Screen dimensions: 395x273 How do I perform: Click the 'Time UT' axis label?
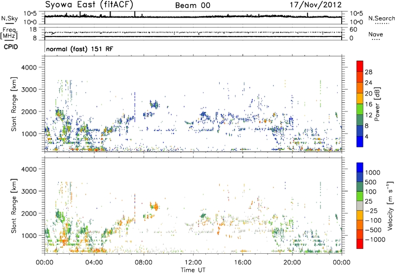pyautogui.click(x=193, y=270)
